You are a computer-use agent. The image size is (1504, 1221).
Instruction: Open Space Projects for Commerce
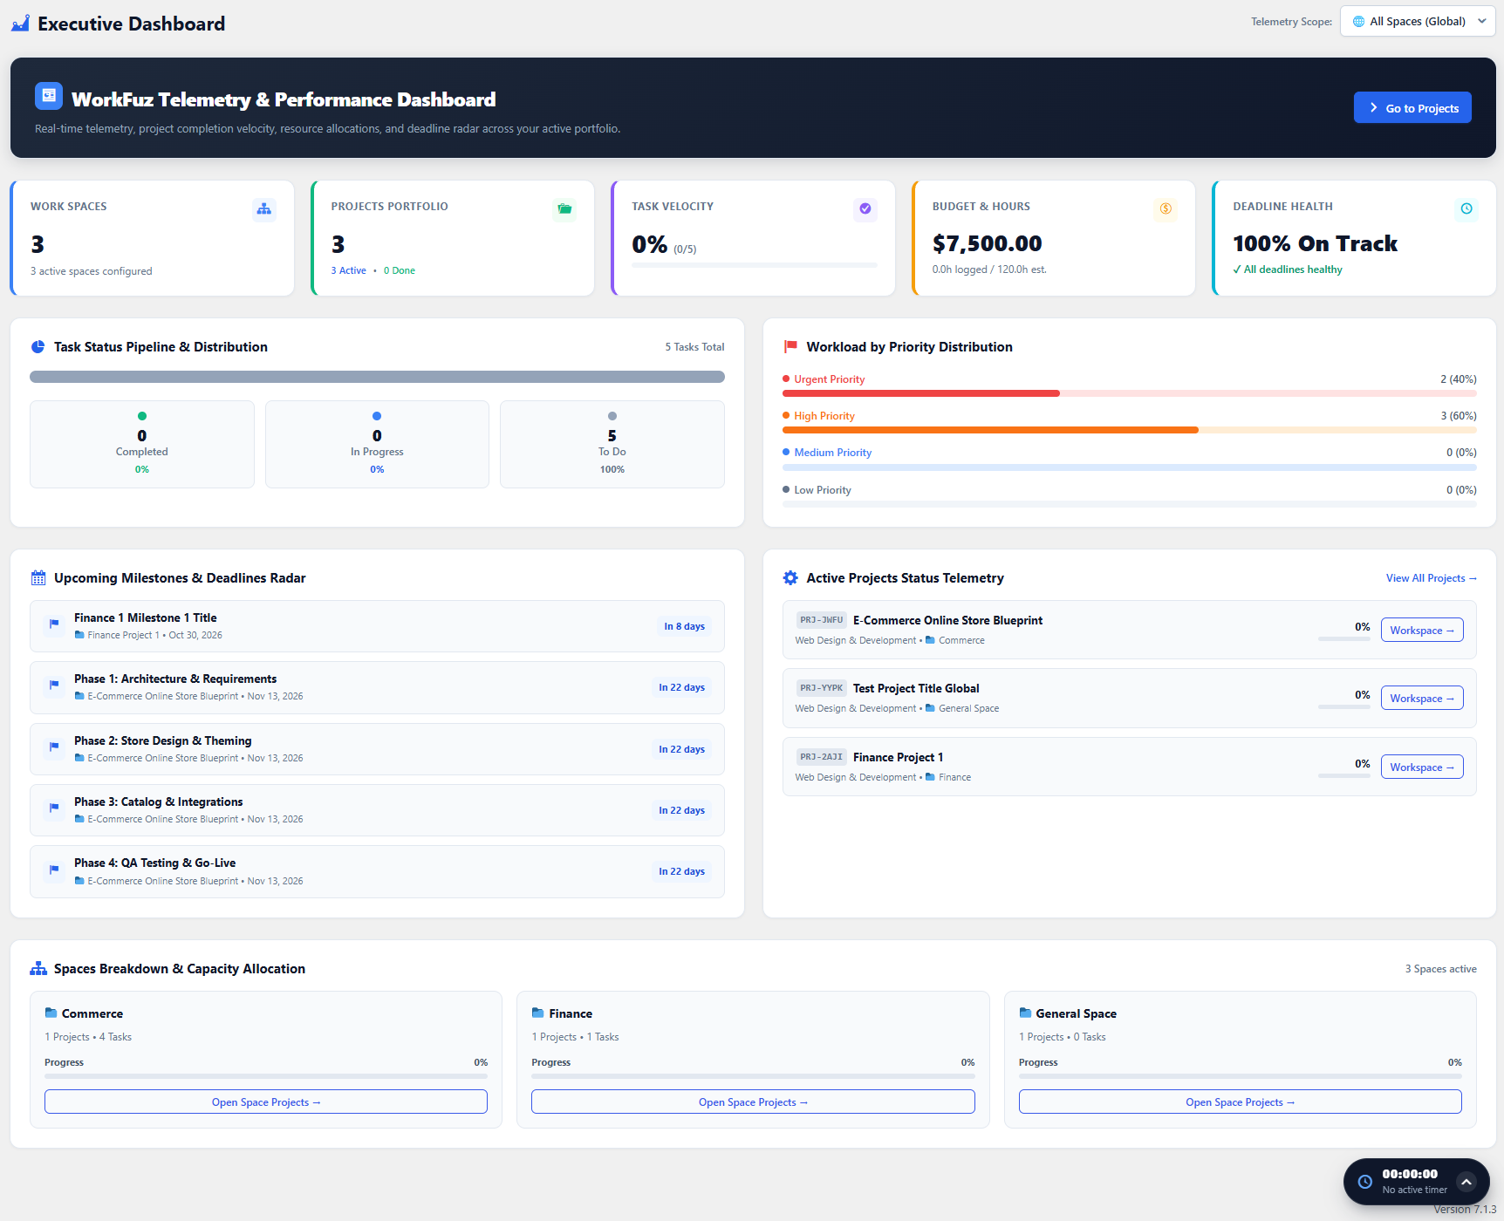click(x=266, y=1102)
